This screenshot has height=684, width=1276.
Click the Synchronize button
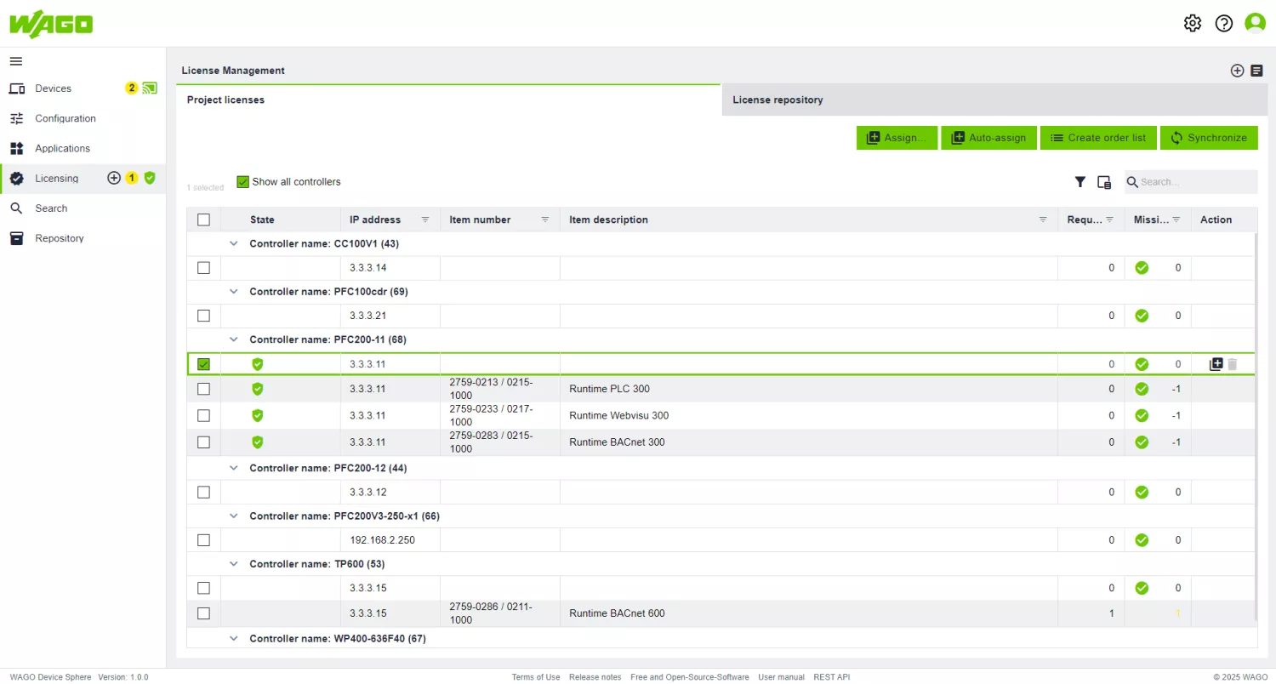point(1209,138)
